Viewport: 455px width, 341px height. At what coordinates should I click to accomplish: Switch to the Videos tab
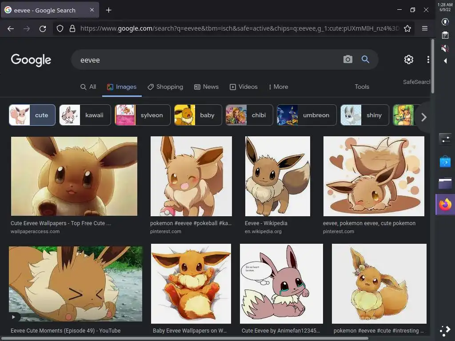click(x=244, y=87)
